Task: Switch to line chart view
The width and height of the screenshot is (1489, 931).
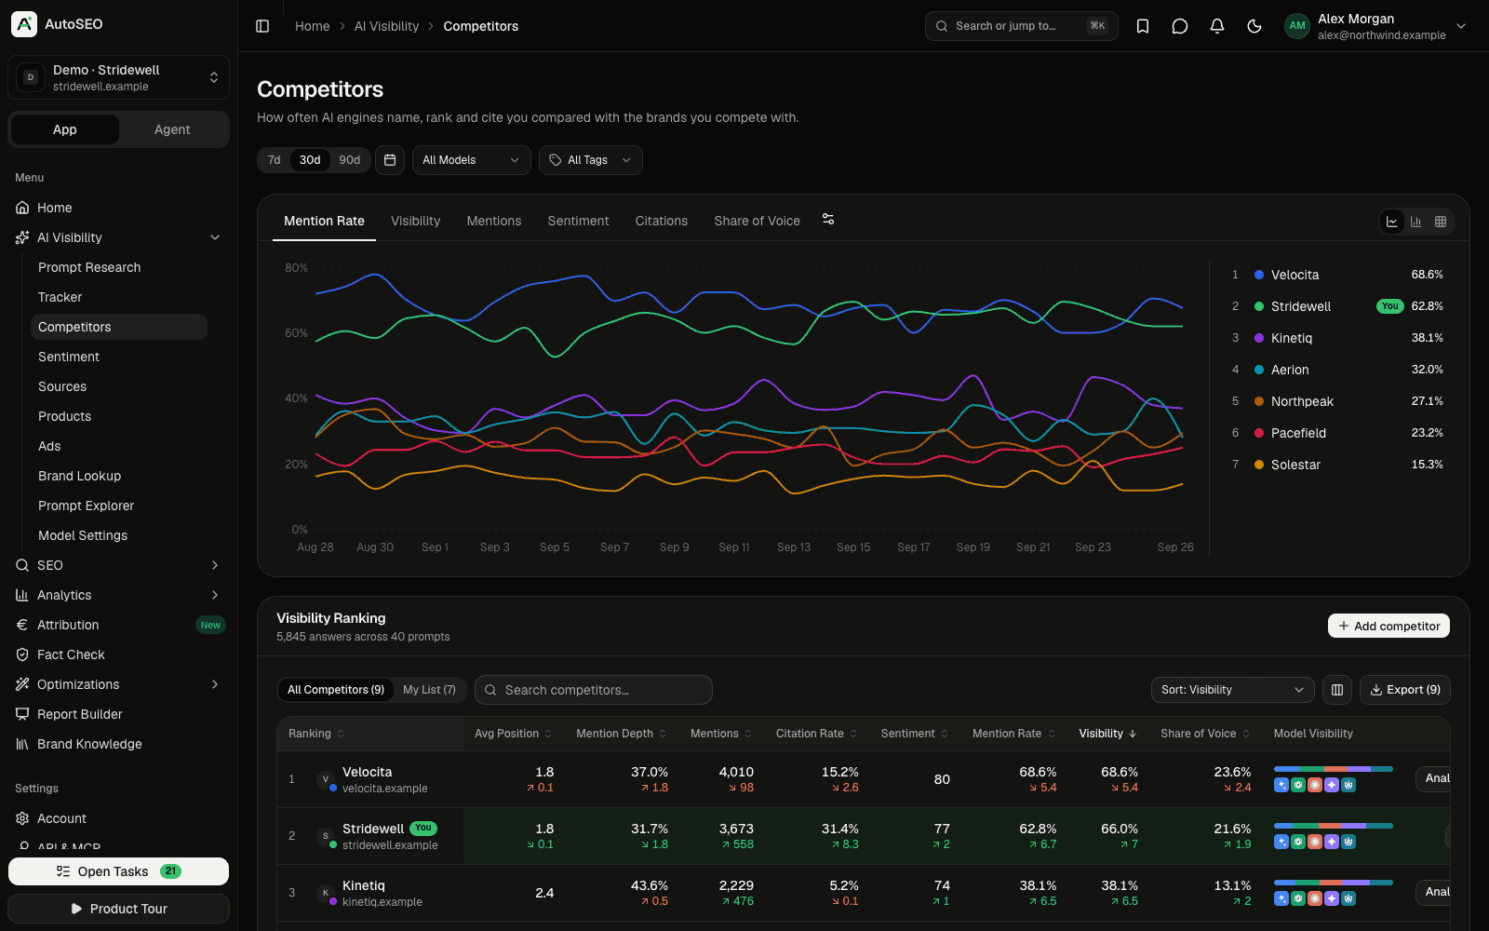Action: 1392,222
